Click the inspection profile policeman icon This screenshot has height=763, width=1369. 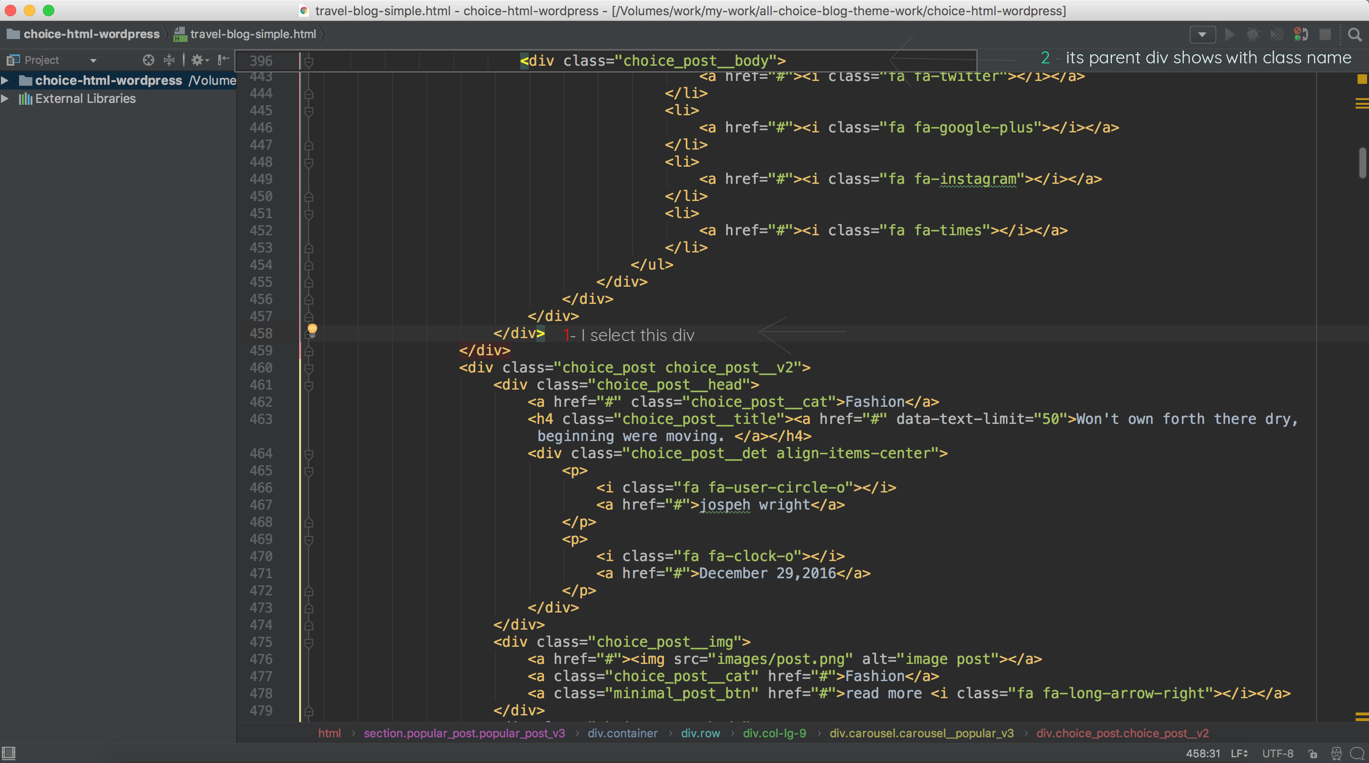[x=1337, y=753]
